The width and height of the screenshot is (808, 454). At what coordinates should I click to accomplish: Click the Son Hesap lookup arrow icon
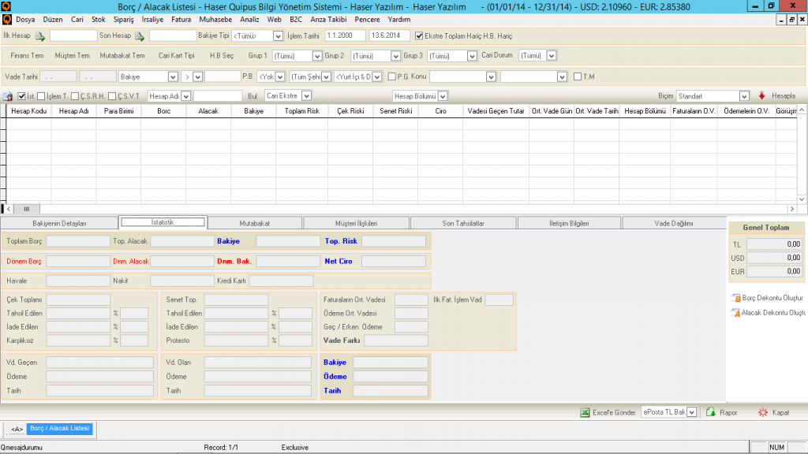tap(140, 36)
